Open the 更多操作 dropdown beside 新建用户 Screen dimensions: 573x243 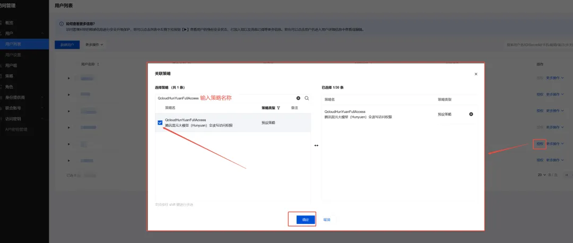pyautogui.click(x=94, y=45)
